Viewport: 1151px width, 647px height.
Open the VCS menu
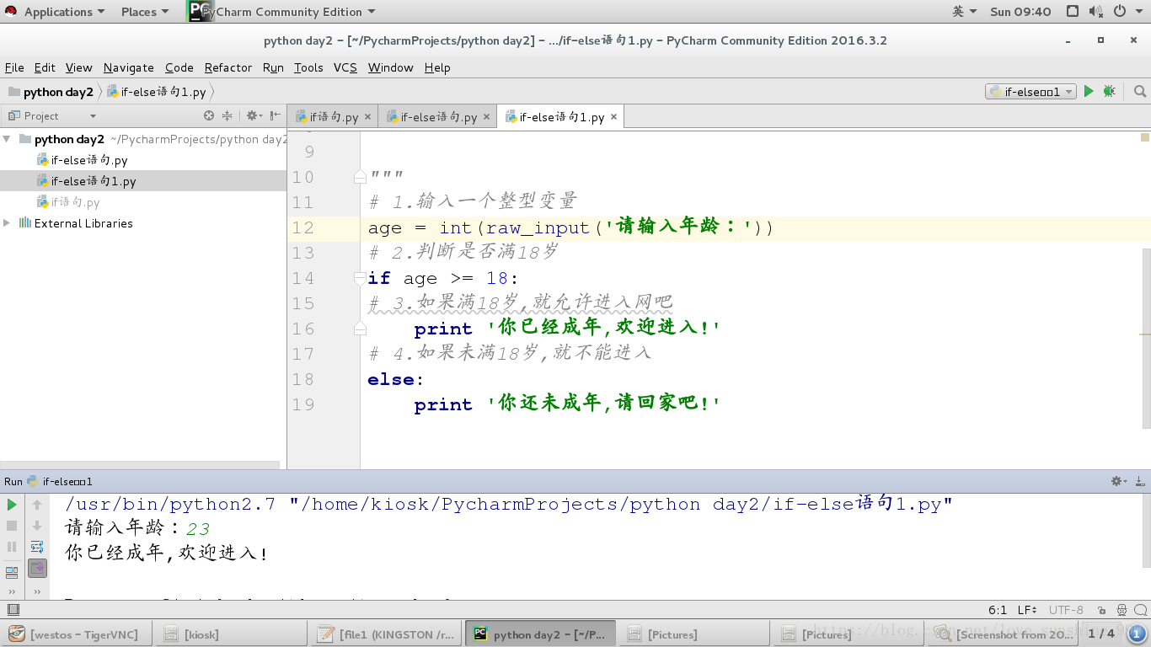345,67
